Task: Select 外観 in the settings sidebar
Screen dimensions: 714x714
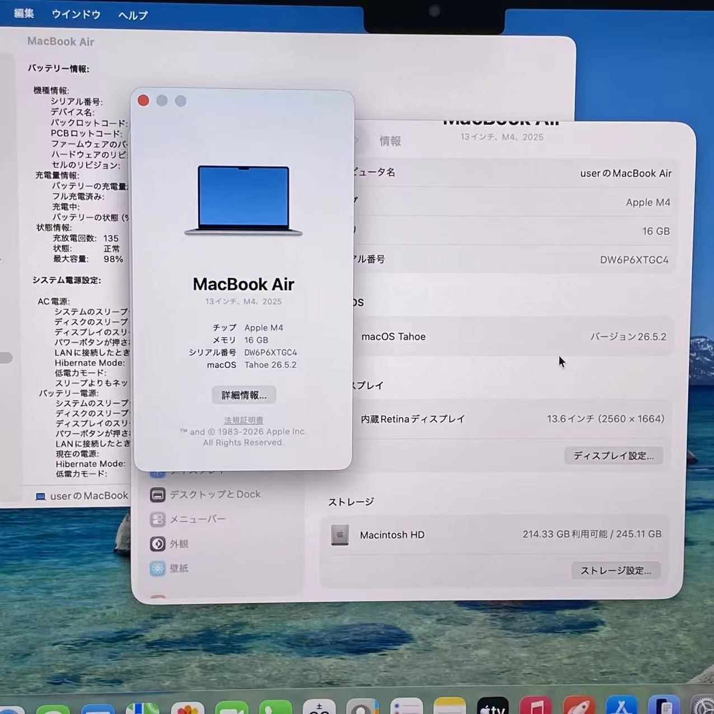Action: tap(169, 544)
